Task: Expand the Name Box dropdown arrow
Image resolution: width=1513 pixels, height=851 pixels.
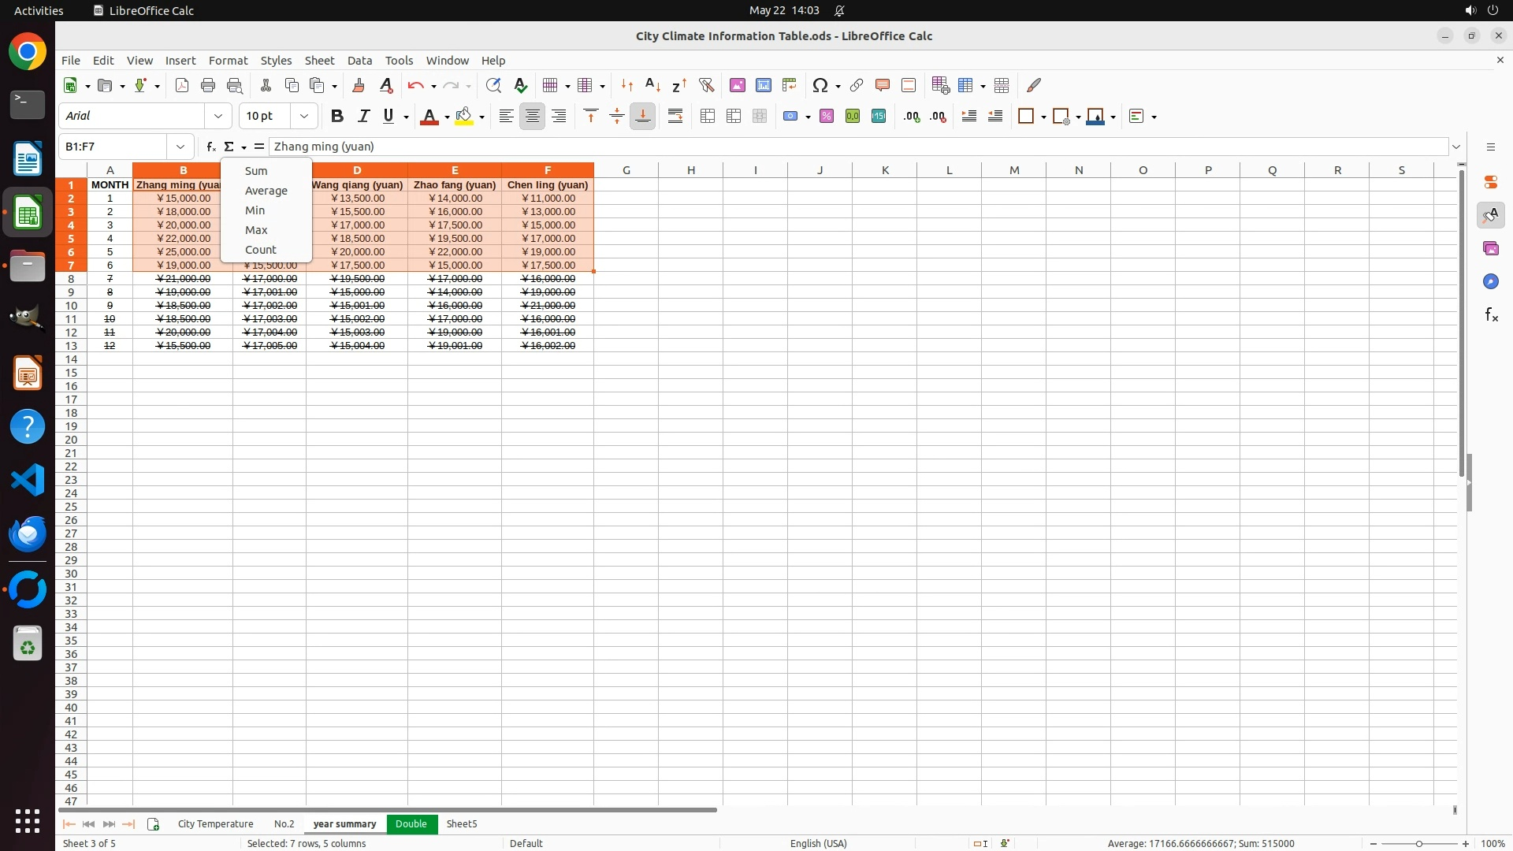Action: [180, 147]
